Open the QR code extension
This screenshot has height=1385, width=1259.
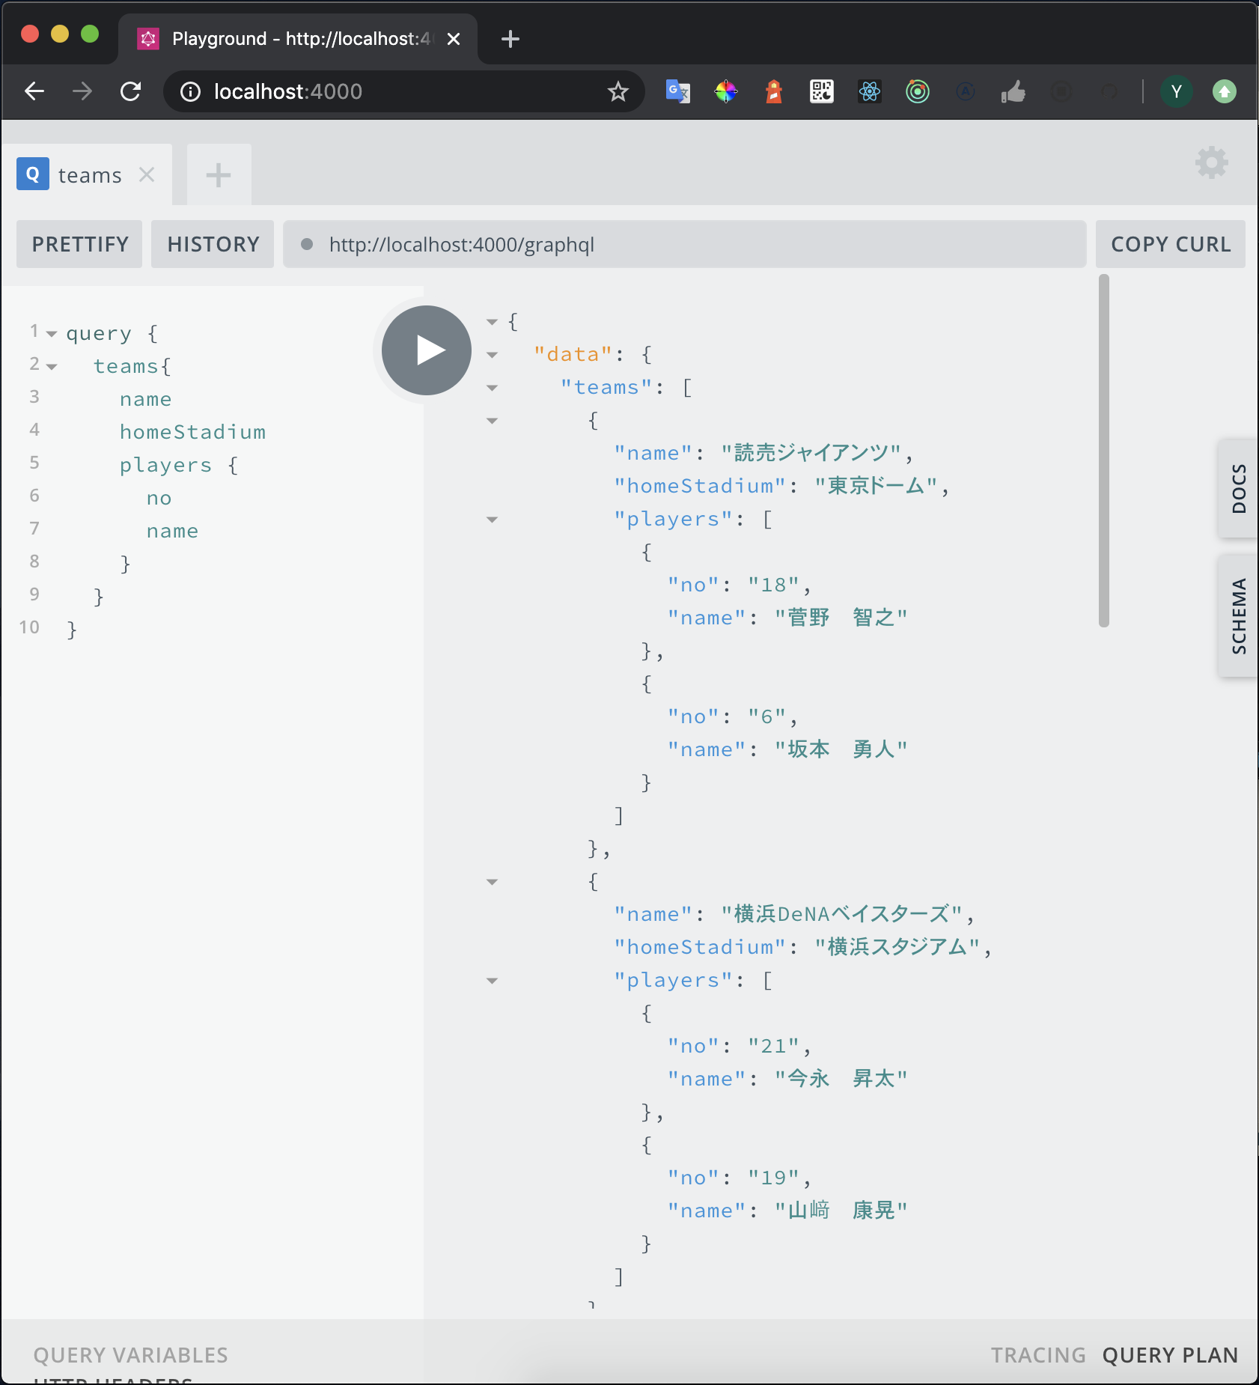point(822,91)
